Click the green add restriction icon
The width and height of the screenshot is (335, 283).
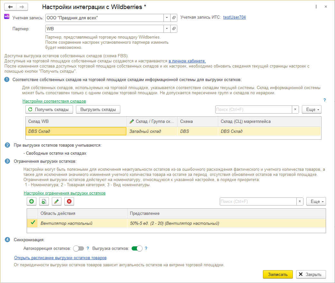32,201
